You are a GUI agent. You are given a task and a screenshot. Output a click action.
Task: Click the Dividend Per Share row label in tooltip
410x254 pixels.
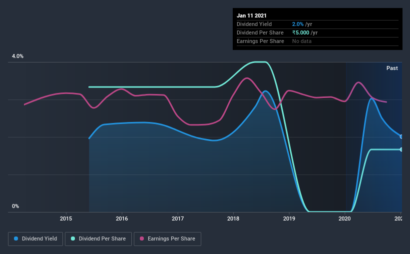tap(260, 32)
